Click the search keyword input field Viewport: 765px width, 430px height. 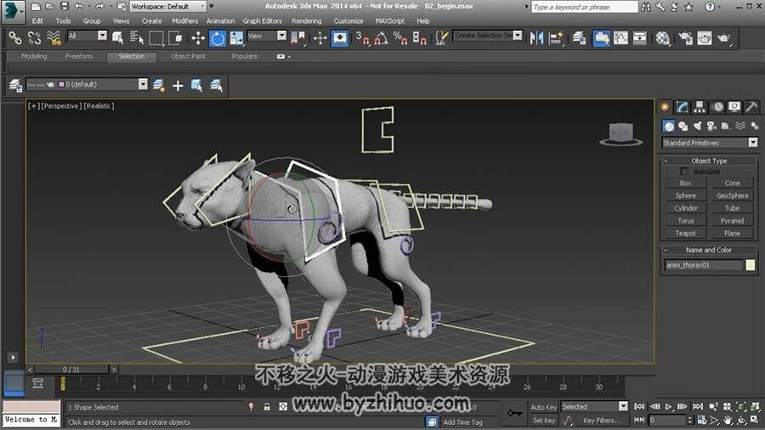click(585, 7)
